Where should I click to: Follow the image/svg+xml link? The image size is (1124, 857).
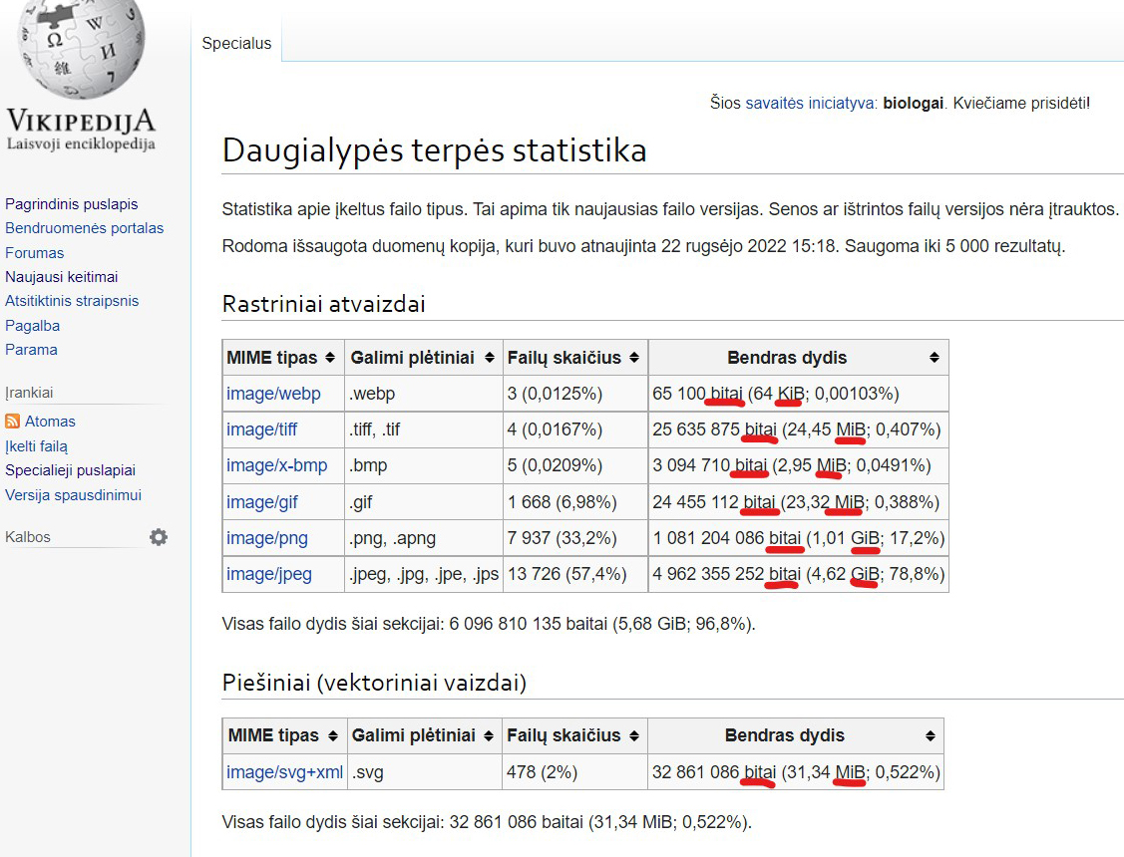[x=284, y=772]
